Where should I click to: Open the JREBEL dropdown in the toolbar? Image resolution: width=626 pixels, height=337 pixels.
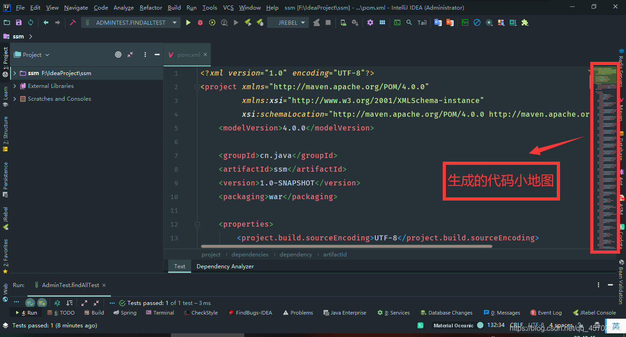click(288, 22)
